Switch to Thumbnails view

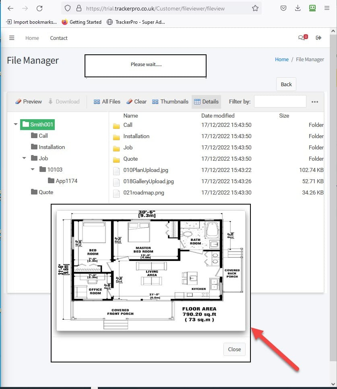coord(170,102)
